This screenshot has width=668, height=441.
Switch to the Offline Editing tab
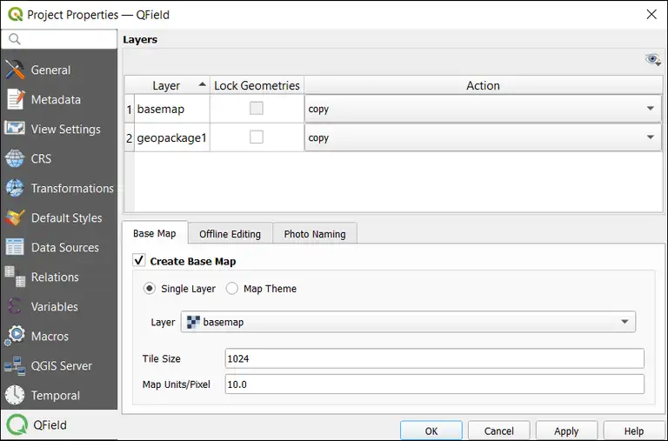point(230,234)
